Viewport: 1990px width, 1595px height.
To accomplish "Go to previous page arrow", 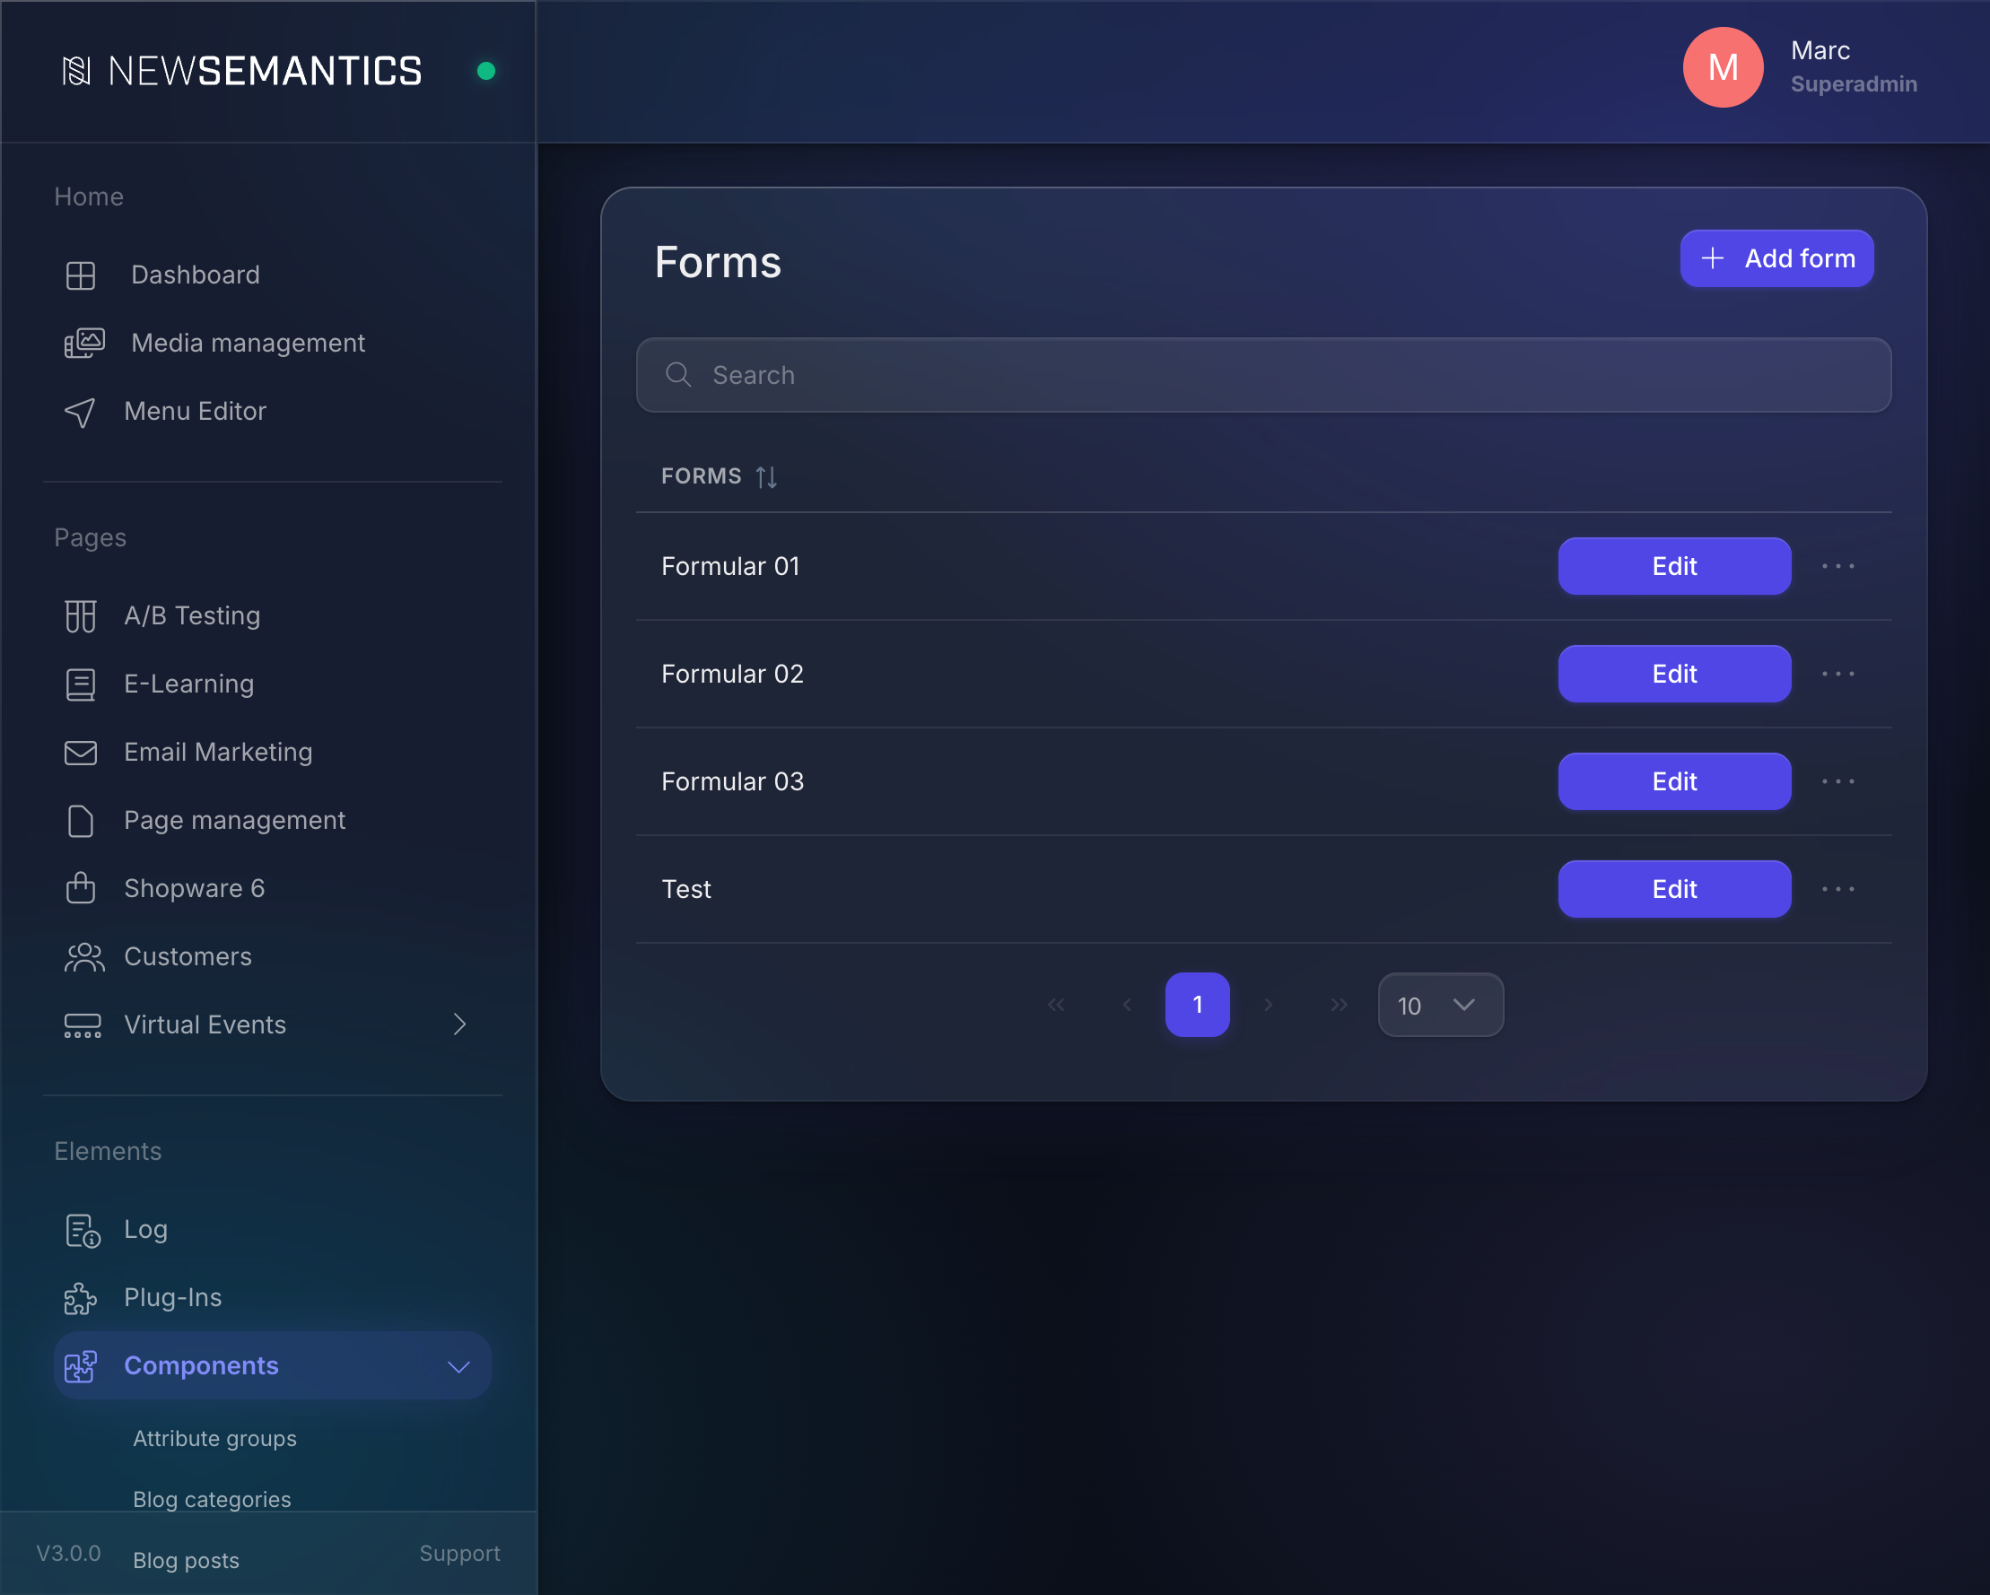I will (x=1127, y=1004).
